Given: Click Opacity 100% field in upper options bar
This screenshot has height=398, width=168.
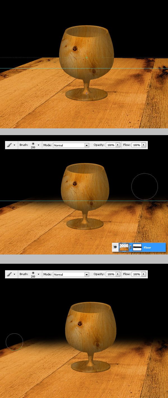Looking at the screenshot, I should [x=111, y=145].
